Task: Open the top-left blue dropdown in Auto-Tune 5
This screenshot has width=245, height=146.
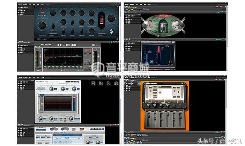Action: [41, 130]
